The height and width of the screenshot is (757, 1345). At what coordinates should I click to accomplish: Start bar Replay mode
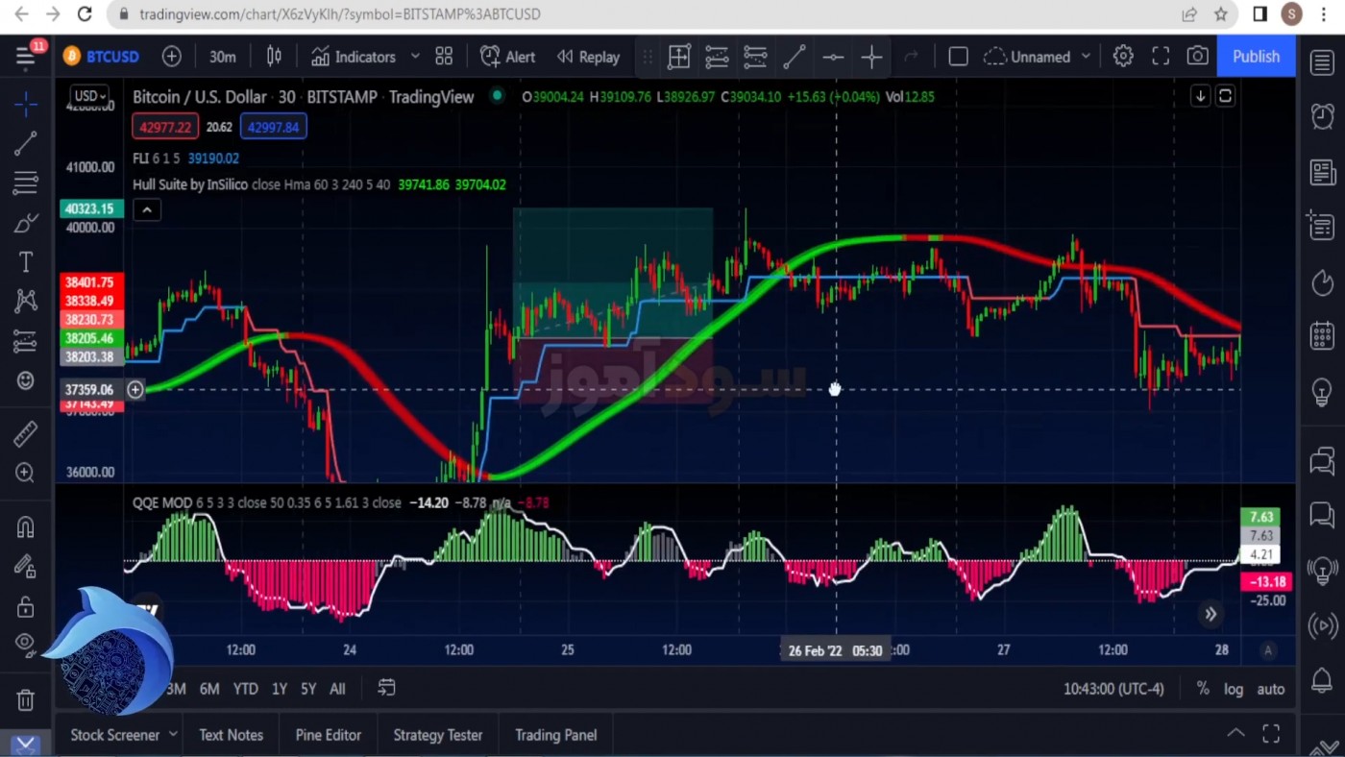(x=589, y=57)
